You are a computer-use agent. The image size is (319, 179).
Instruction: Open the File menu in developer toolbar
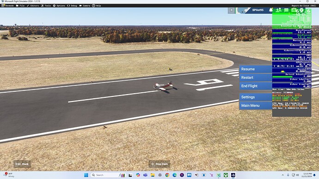20,6
